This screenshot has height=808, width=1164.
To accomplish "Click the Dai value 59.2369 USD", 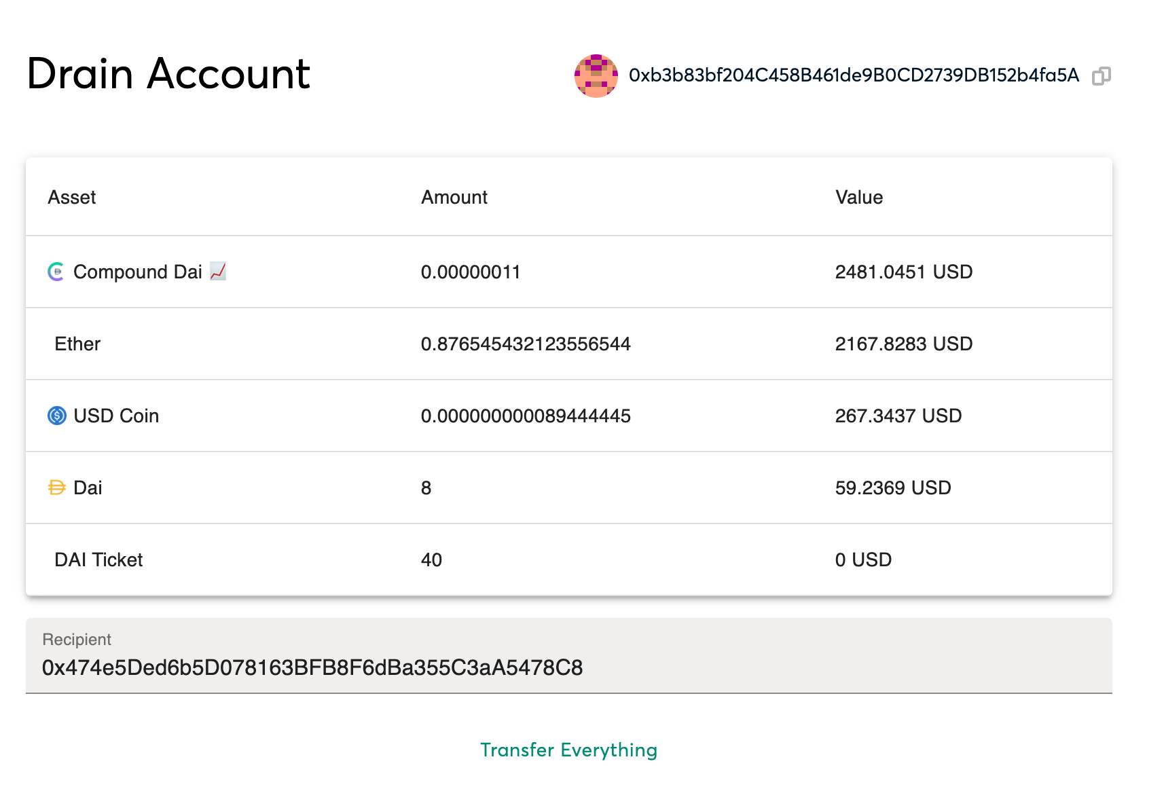I will 893,488.
